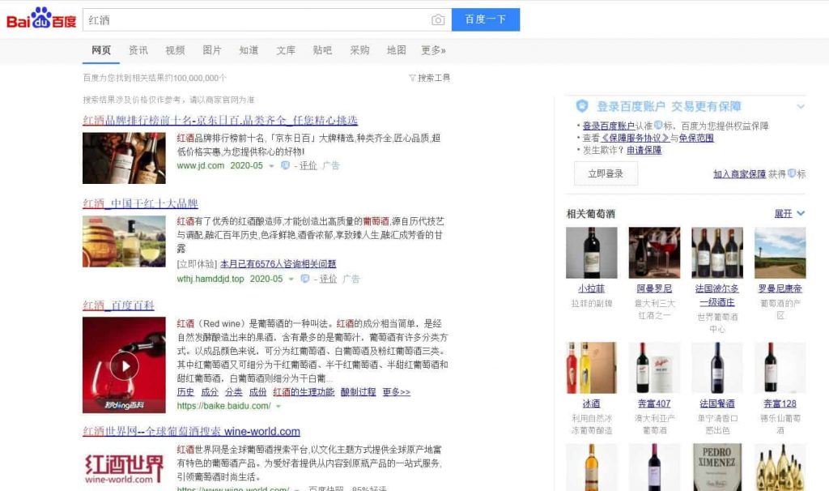Screen dimensions: 829x491
Task: Click the shield icon beside 登录百度账户
Action: coord(582,106)
